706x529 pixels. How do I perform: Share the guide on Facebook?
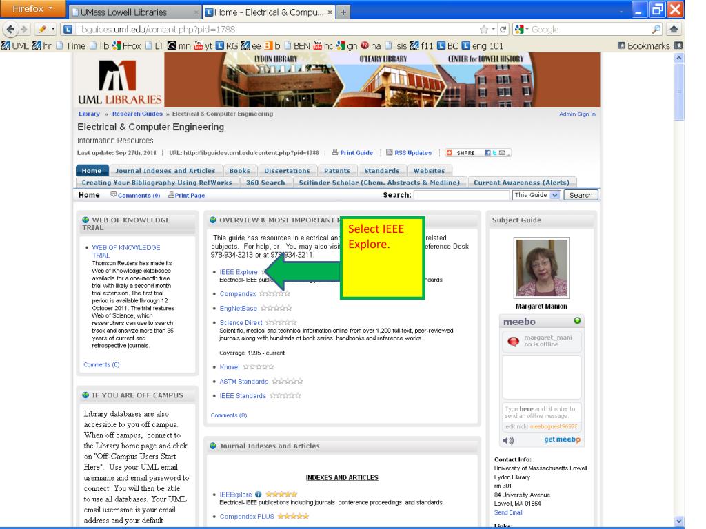(x=487, y=153)
